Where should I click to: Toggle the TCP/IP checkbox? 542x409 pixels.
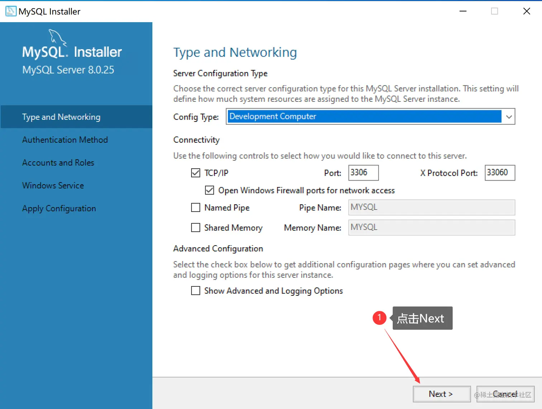(x=195, y=173)
